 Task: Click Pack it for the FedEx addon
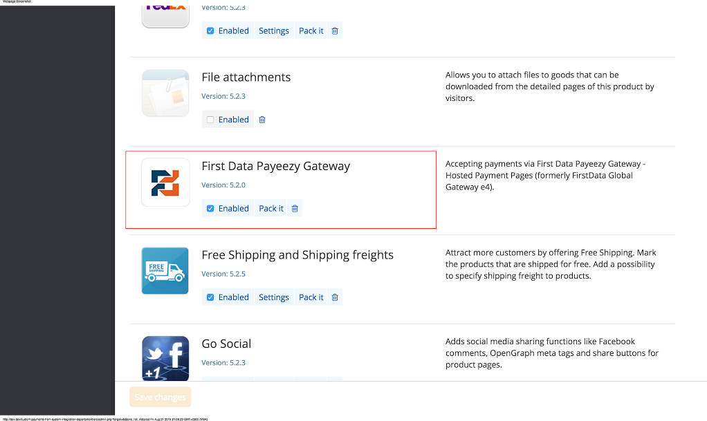coord(311,30)
